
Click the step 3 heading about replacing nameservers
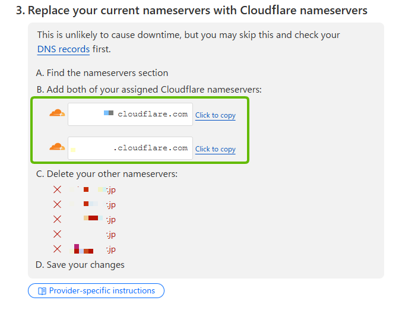pos(191,10)
